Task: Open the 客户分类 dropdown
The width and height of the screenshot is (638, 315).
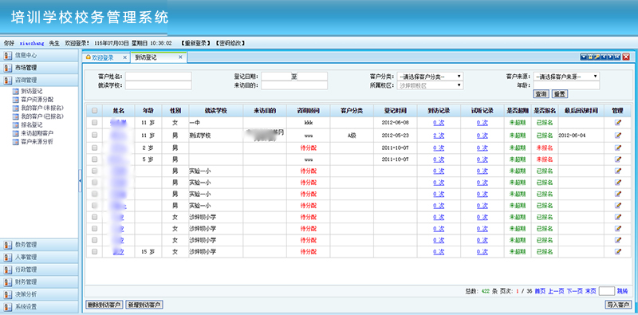Action: tap(430, 77)
